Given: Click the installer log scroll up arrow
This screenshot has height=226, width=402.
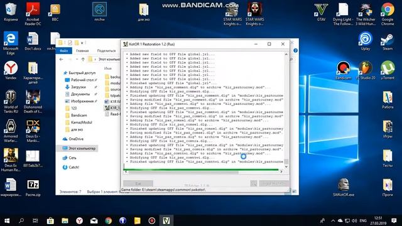Looking at the screenshot, I should (x=286, y=55).
